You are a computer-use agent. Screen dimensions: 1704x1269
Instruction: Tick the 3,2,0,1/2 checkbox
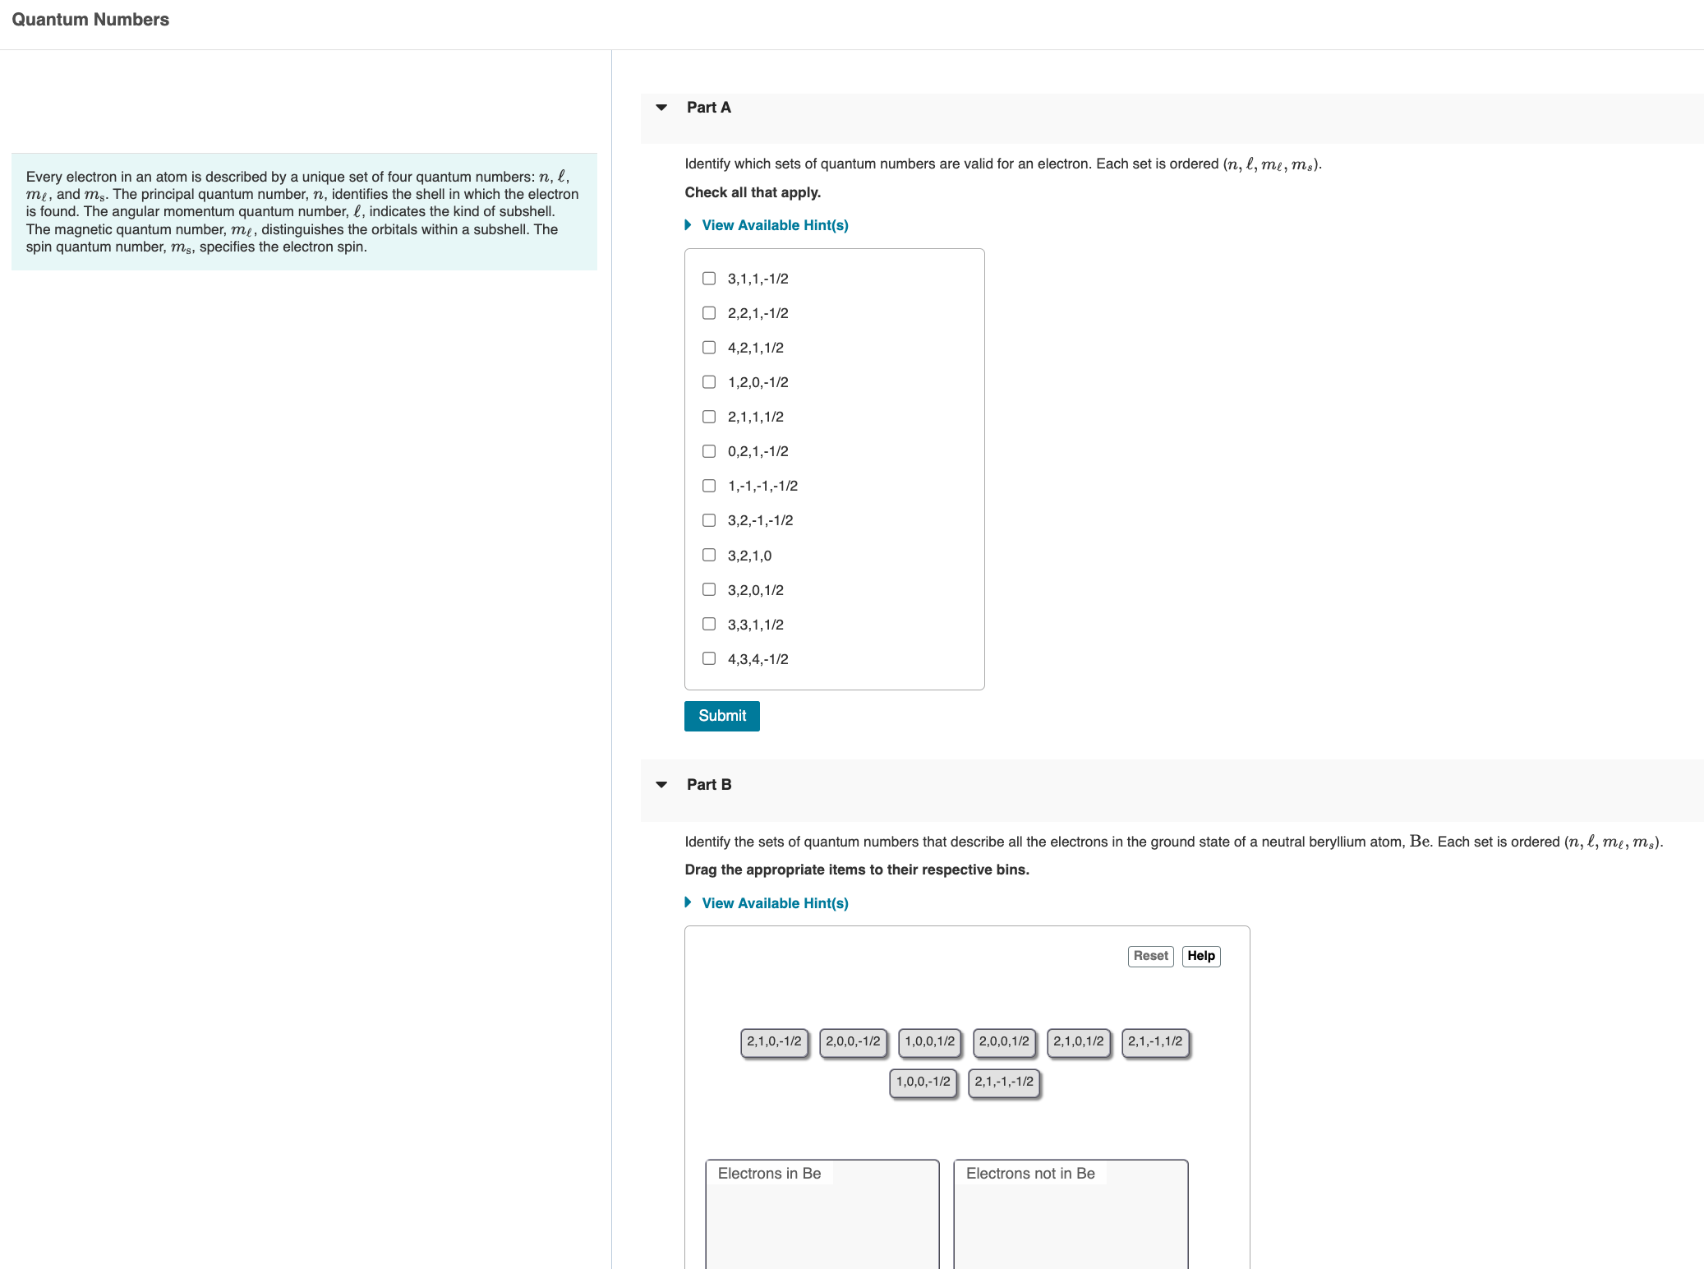709,589
